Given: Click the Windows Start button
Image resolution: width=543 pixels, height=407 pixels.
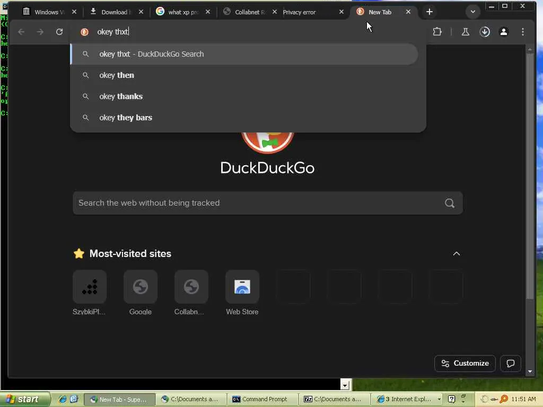Looking at the screenshot, I should coord(24,399).
